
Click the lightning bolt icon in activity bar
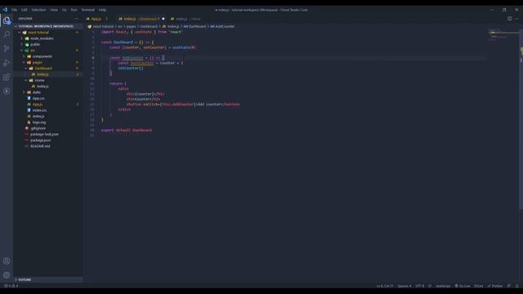(7, 91)
